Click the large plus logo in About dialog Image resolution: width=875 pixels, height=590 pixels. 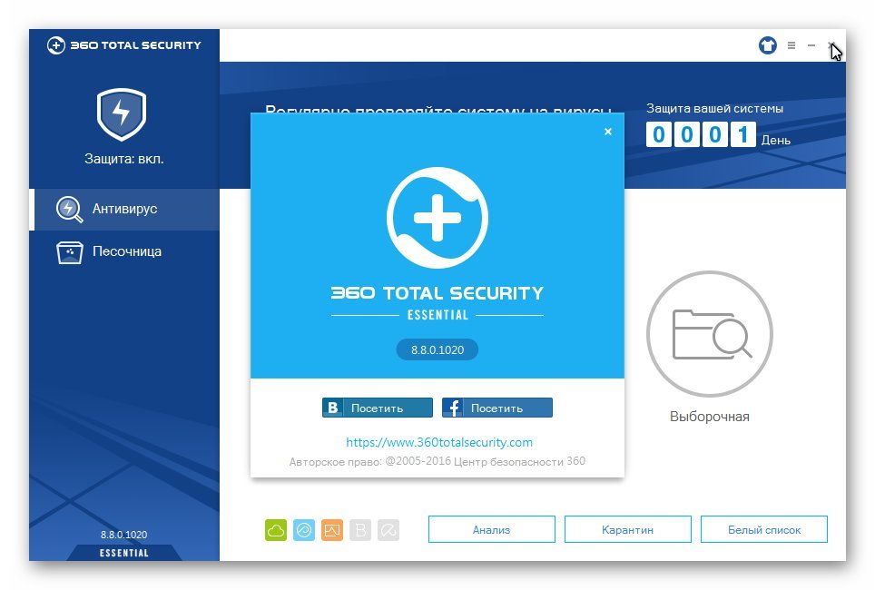pyautogui.click(x=437, y=218)
